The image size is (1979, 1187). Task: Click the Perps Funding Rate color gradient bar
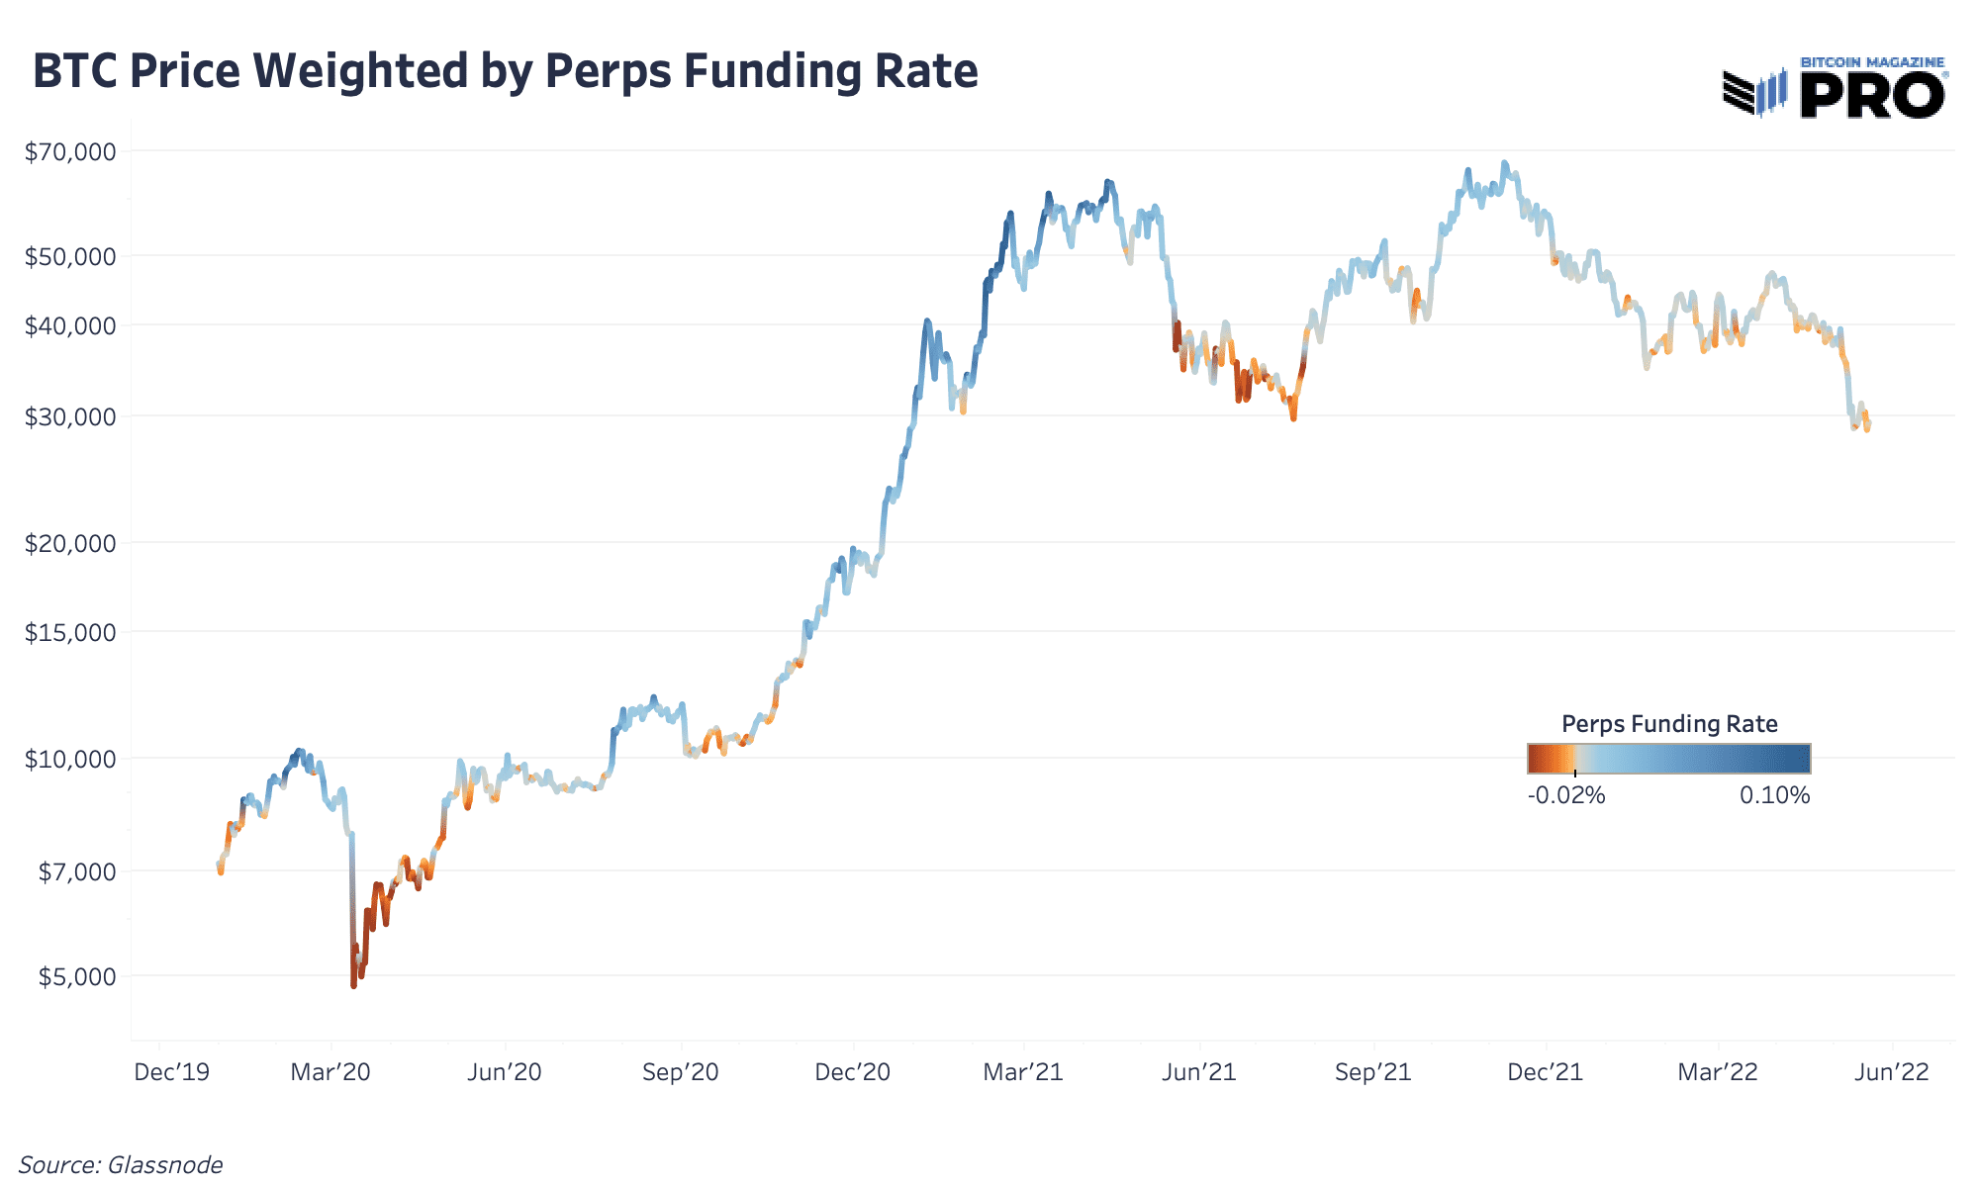[x=1669, y=759]
